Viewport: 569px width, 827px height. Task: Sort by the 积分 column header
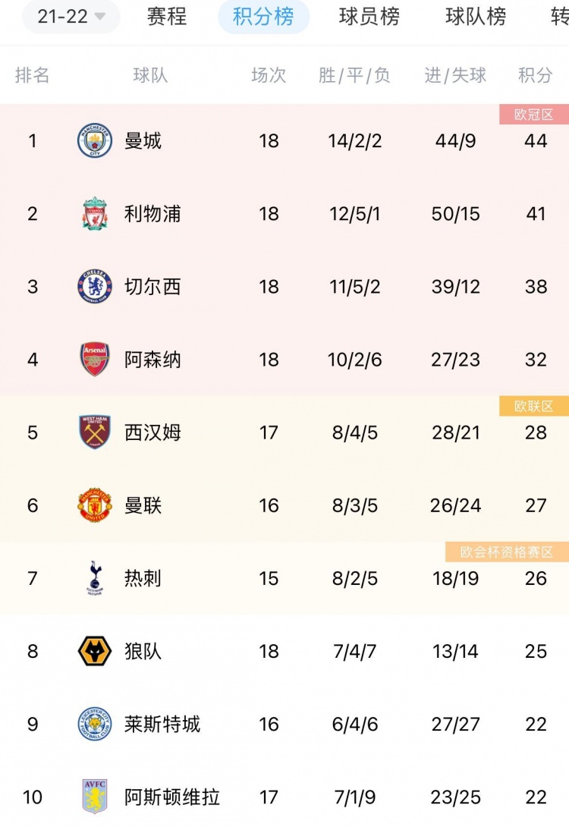536,75
